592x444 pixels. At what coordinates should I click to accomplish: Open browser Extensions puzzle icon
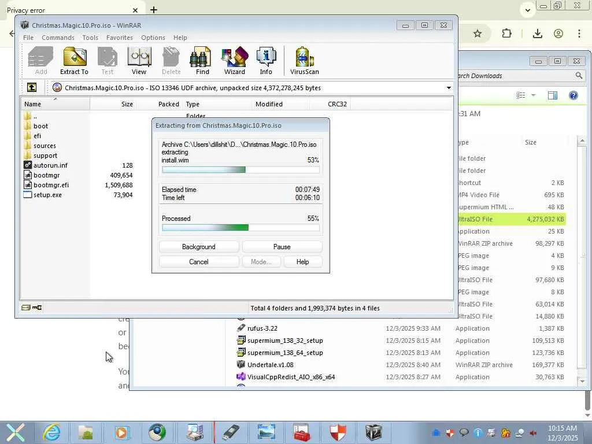(506, 34)
